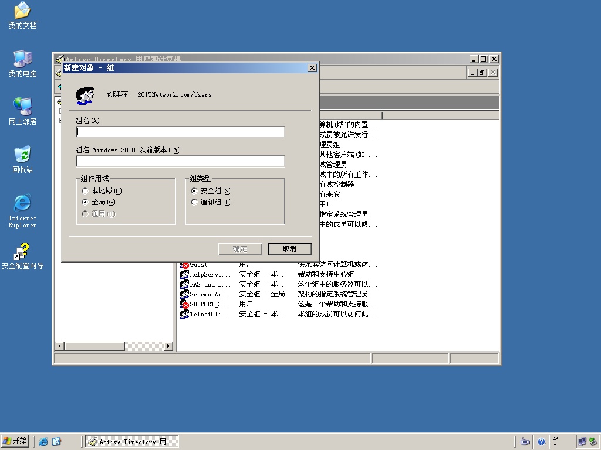Click the keyboard icon in system tray
The width and height of the screenshot is (601, 450).
(525, 442)
